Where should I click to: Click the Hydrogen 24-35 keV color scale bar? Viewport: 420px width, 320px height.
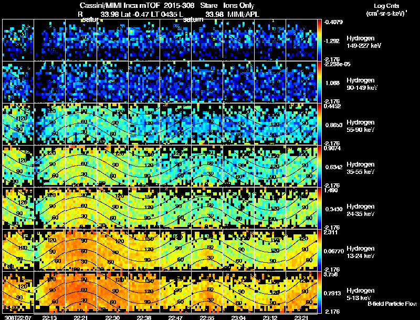[x=319, y=209]
